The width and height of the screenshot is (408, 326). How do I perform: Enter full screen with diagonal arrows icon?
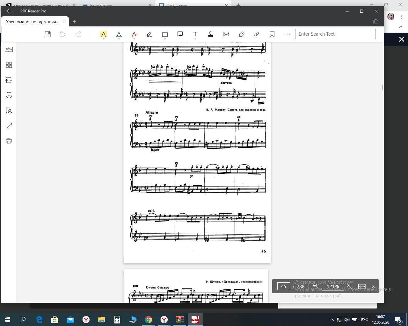(x=9, y=126)
